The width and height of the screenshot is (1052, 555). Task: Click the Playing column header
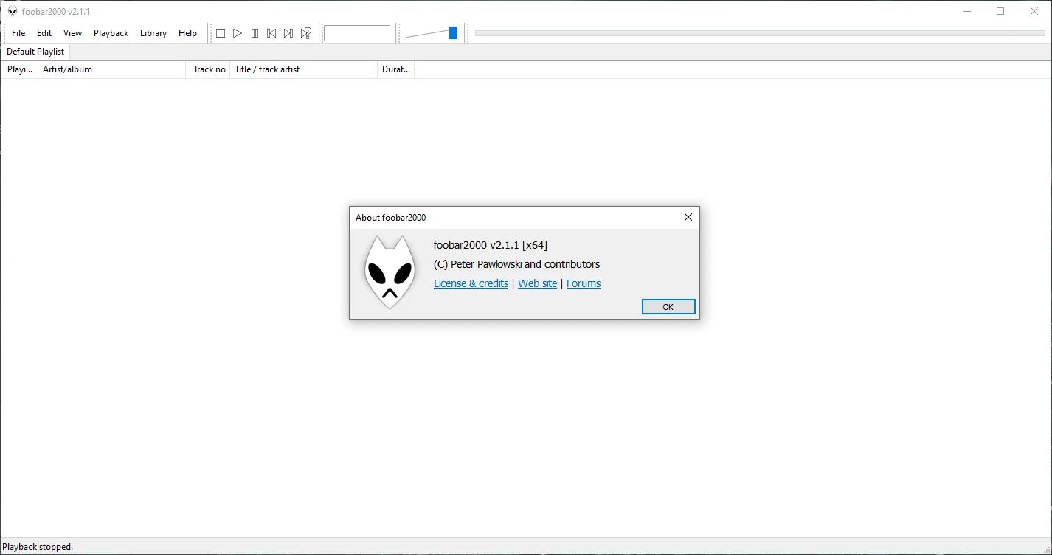tap(20, 69)
